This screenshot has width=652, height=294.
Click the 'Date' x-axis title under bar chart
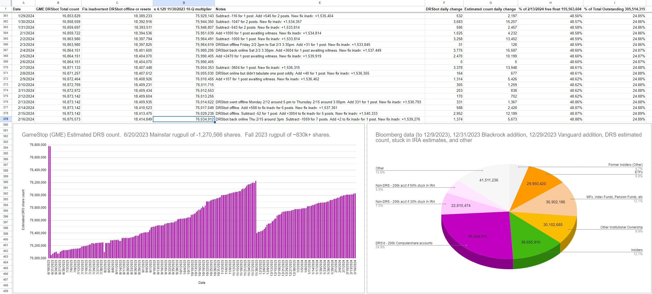202,283
